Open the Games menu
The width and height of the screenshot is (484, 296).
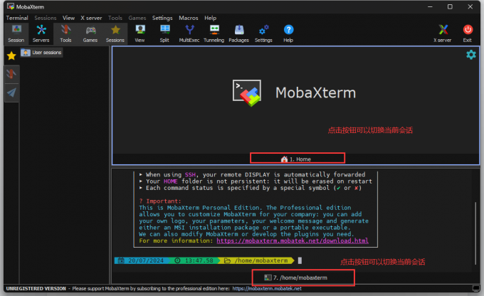click(x=137, y=18)
